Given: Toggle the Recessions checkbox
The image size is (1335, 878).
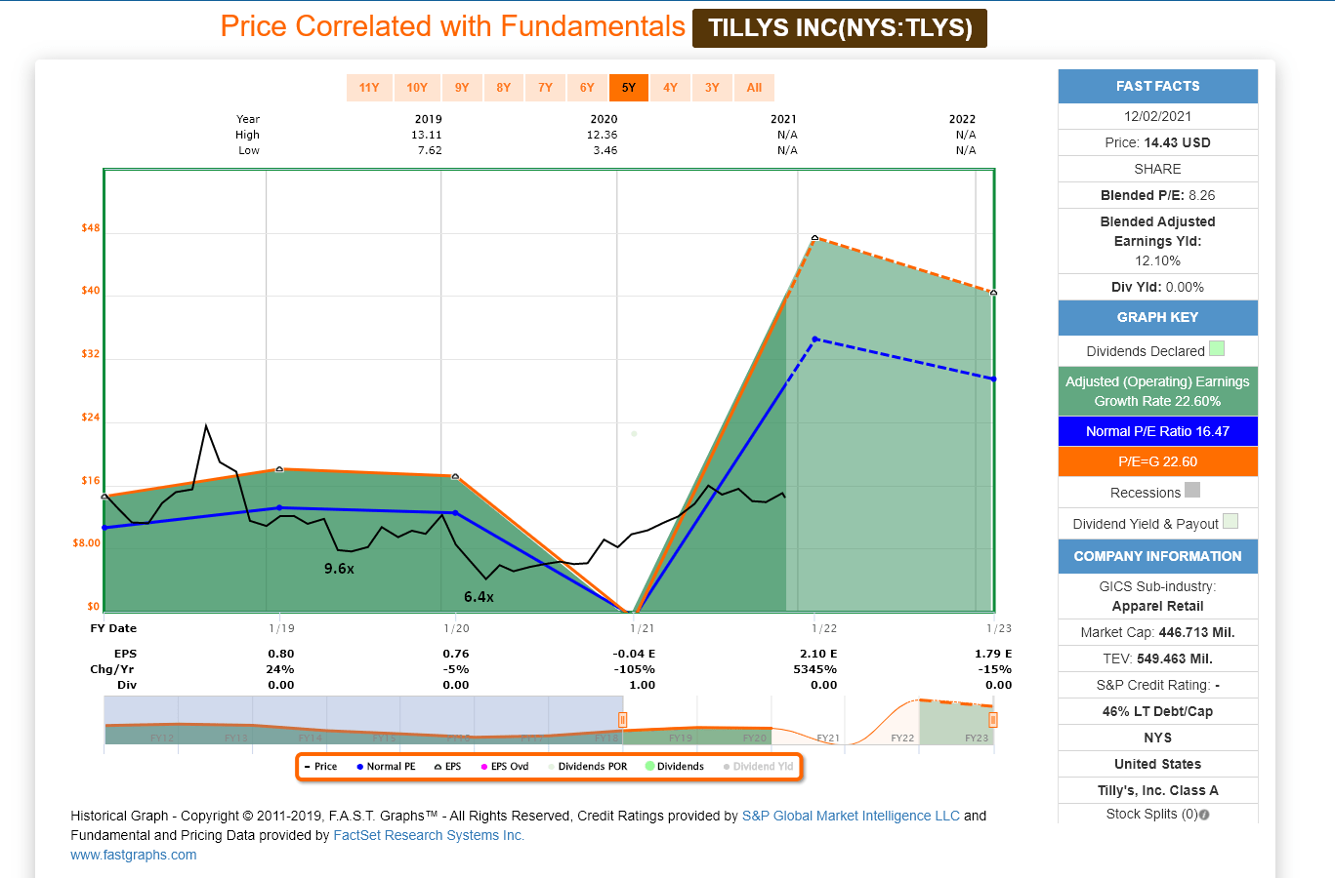Looking at the screenshot, I should [x=1192, y=490].
